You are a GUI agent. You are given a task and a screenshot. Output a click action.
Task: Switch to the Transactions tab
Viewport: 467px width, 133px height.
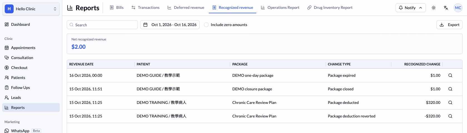pyautogui.click(x=145, y=7)
